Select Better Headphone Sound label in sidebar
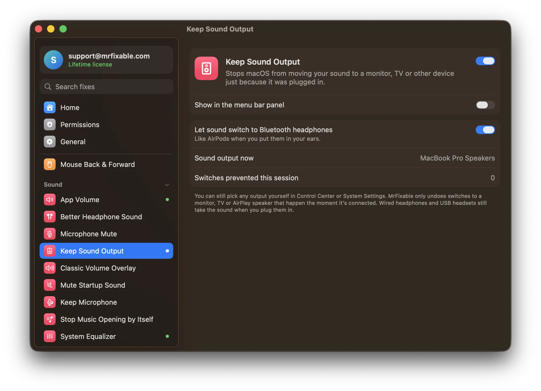The width and height of the screenshot is (541, 391). coord(101,217)
